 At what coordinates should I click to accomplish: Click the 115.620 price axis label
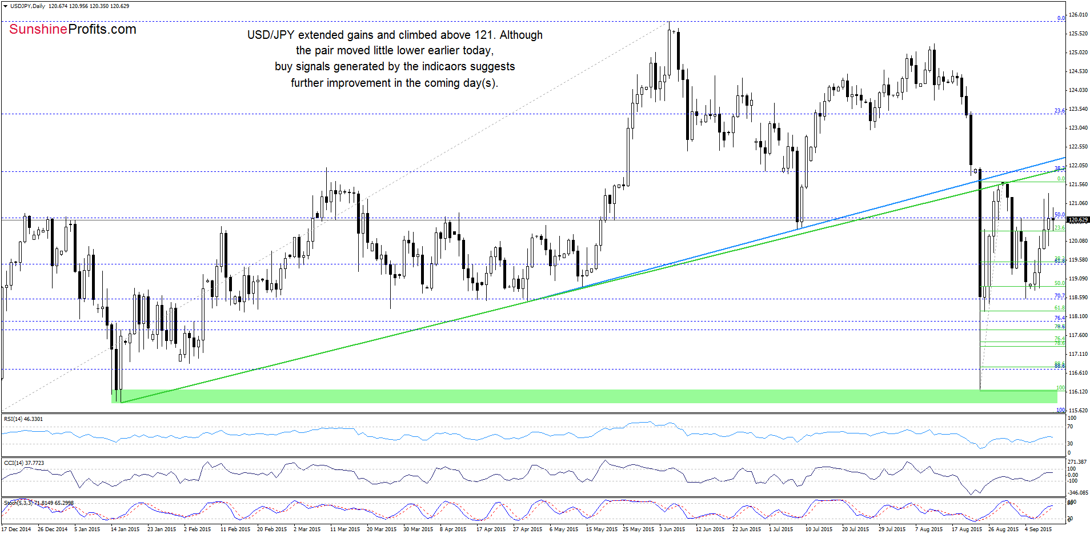(x=1078, y=411)
